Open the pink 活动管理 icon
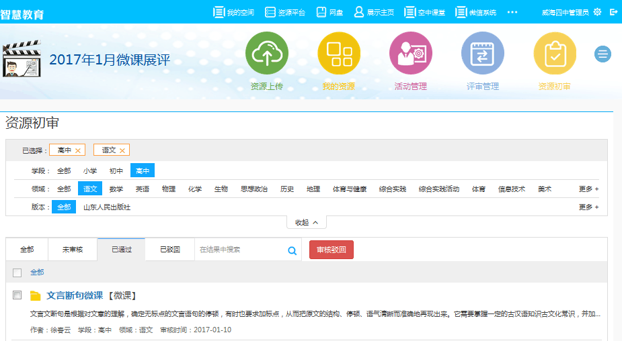622x341 pixels. click(x=411, y=54)
